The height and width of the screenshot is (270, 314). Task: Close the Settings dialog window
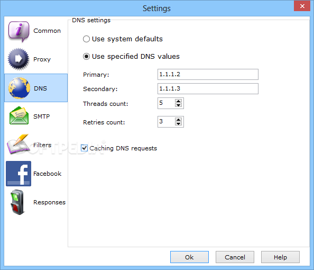click(302, 6)
